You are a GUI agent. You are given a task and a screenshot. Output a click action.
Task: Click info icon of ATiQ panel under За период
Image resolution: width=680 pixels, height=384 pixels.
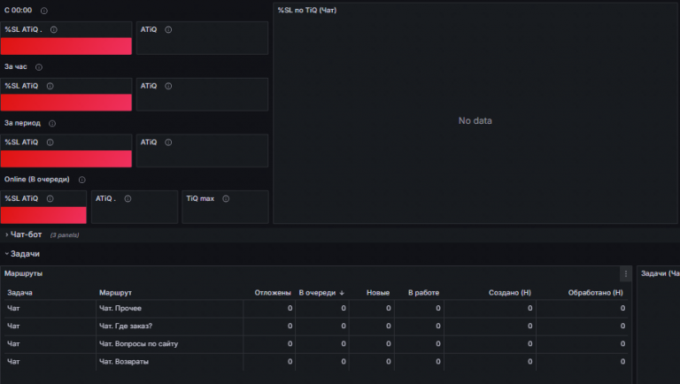[x=168, y=142]
